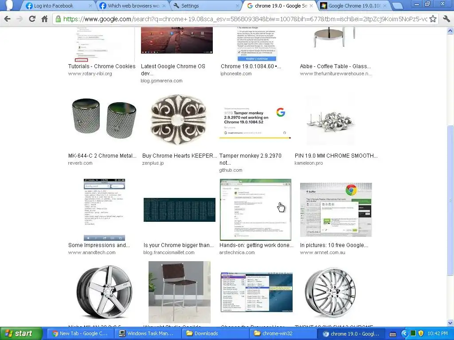Click Latest Google Chrome OS dev title
This screenshot has width=454, height=340.
coord(173,70)
